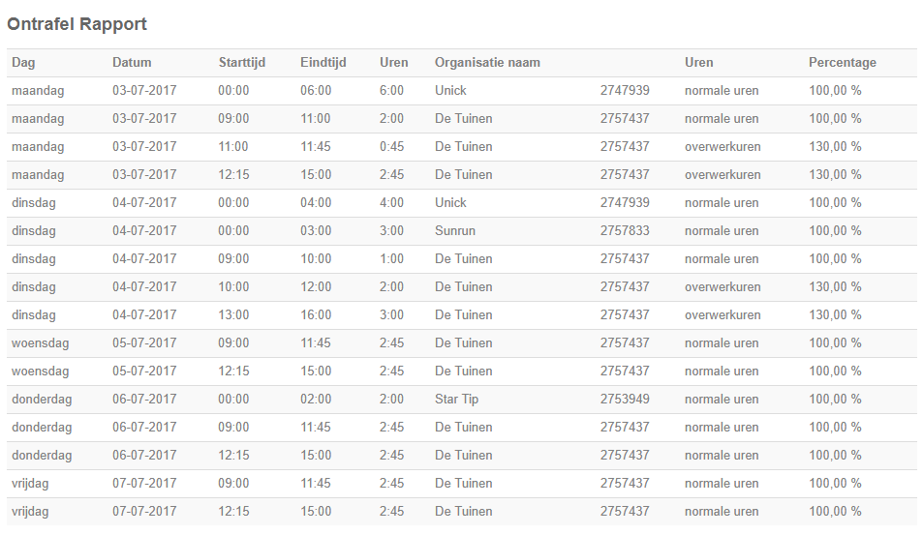Click De Tuinen in donderdag 12:15 row
The width and height of the screenshot is (923, 535).
pos(463,456)
